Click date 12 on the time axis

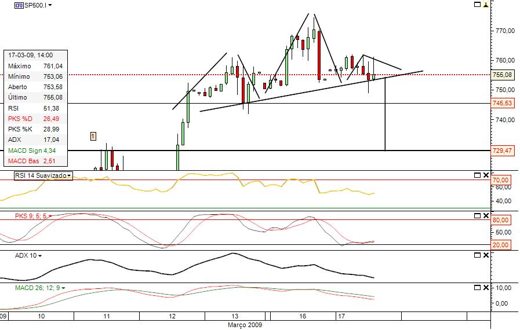[172, 317]
